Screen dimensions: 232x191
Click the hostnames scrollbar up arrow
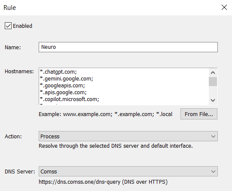[213, 72]
